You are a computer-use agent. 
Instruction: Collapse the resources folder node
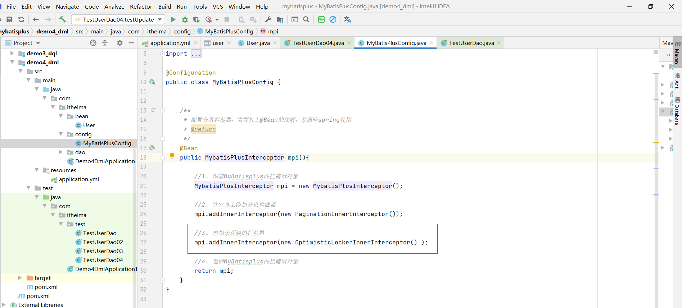click(x=37, y=170)
